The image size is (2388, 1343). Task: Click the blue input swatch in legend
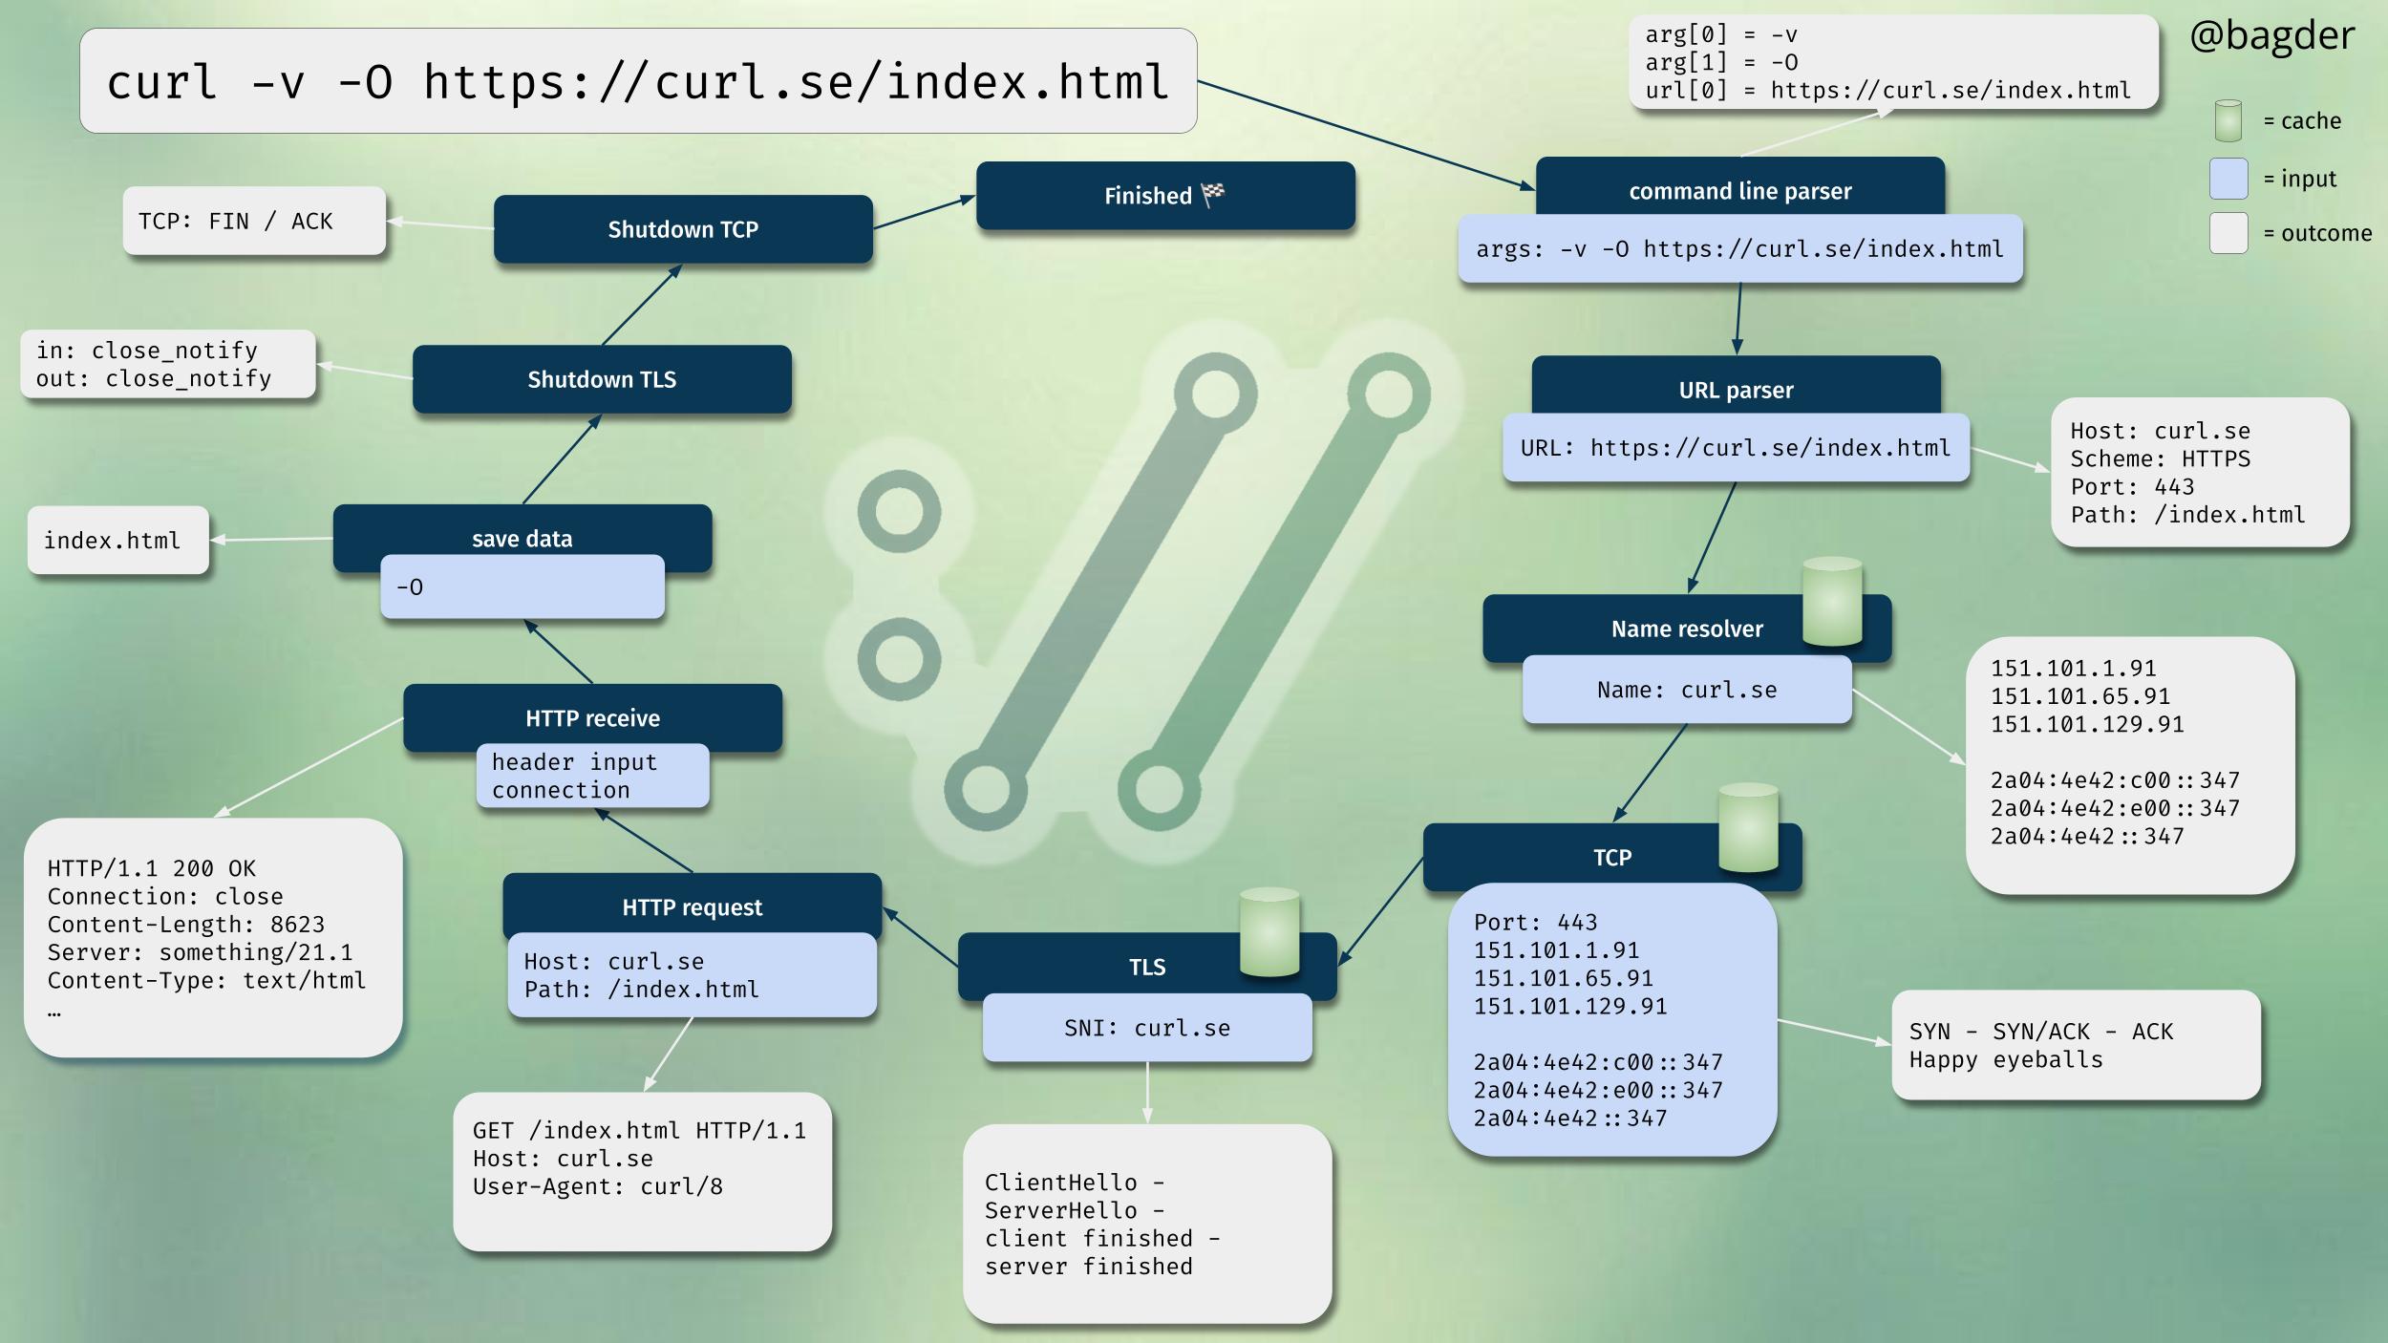(2228, 179)
